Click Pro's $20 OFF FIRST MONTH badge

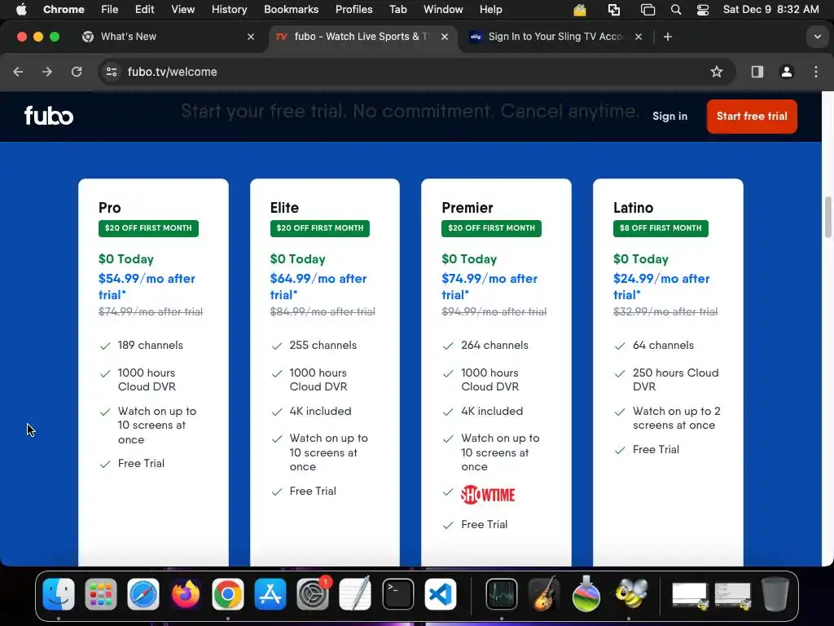click(x=148, y=228)
